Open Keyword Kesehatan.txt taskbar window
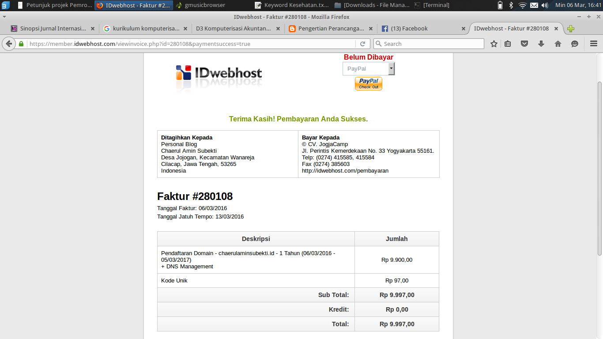603x339 pixels. click(x=292, y=5)
